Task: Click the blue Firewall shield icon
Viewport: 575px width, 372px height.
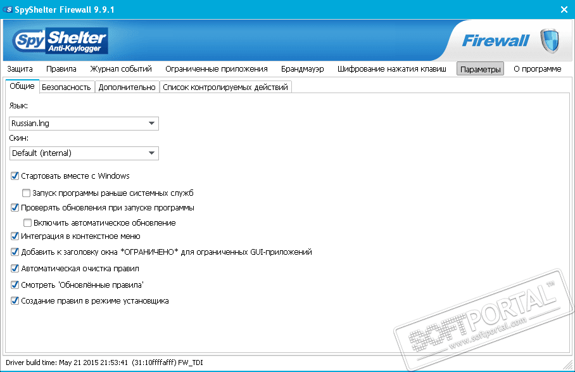Action: [x=549, y=41]
